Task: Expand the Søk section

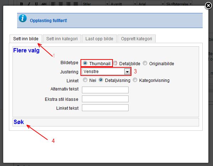Action: [x=19, y=122]
